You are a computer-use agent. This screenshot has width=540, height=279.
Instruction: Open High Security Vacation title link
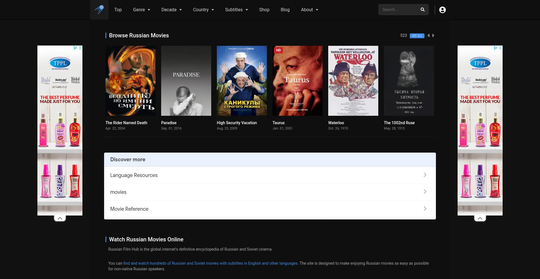(237, 123)
